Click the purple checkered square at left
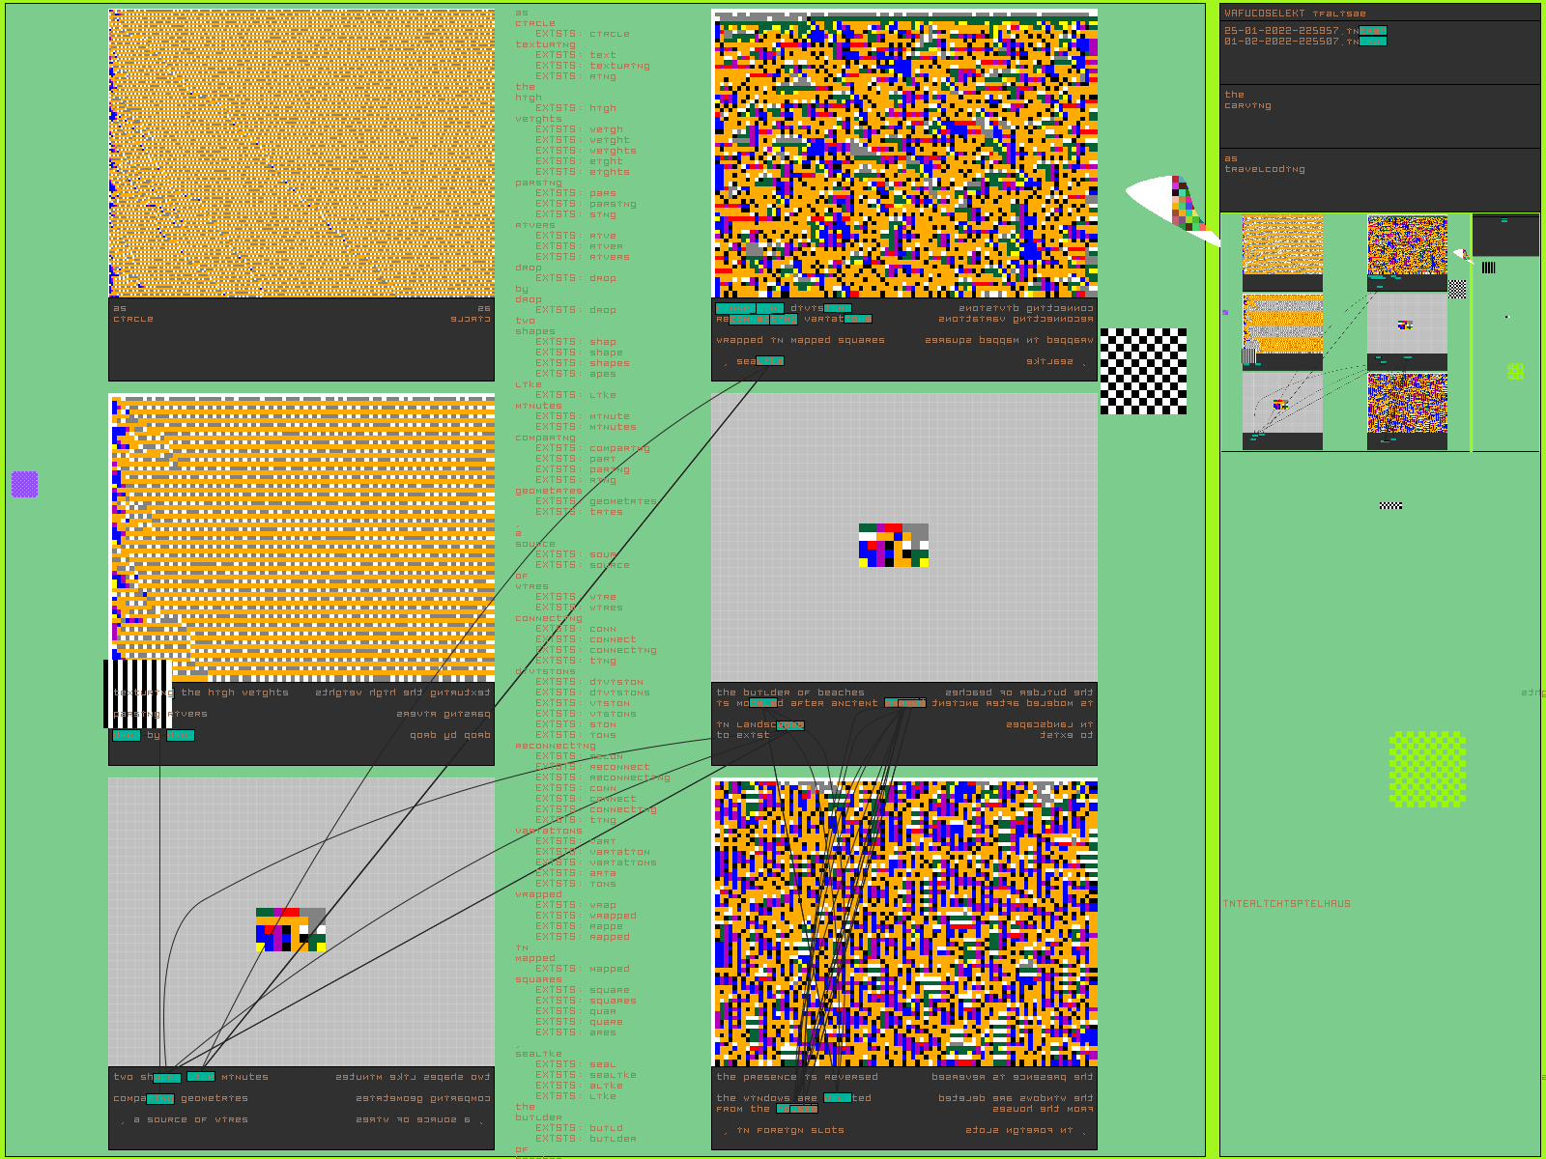 (24, 484)
